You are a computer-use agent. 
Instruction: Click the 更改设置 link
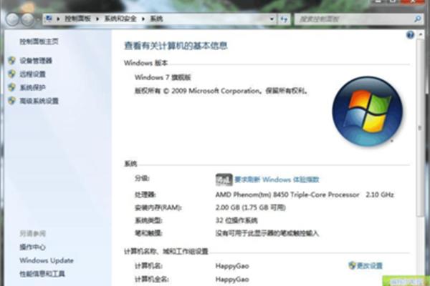369,265
